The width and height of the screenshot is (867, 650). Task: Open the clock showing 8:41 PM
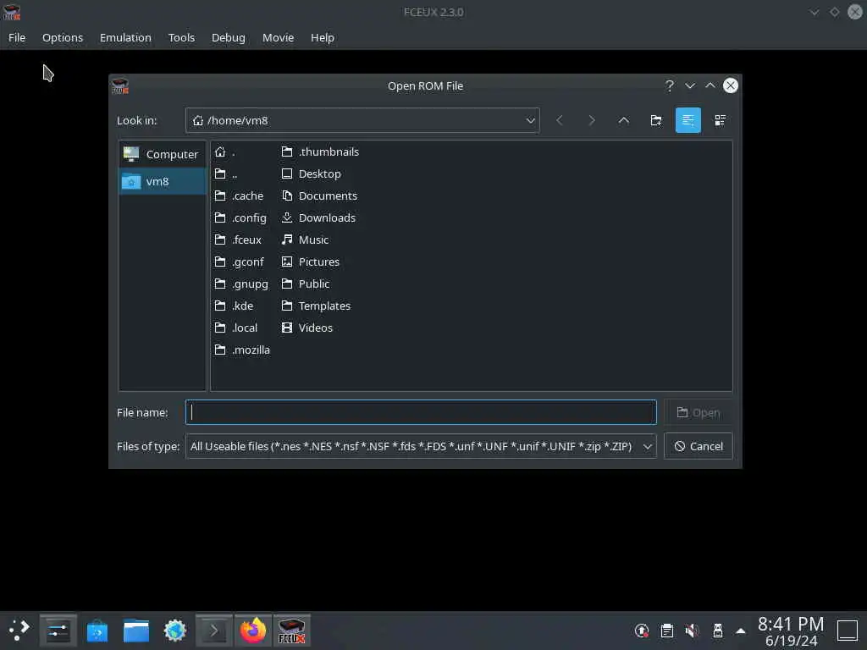pos(791,631)
